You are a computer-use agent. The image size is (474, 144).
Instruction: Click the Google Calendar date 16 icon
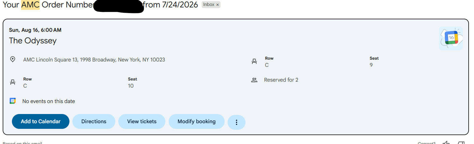(x=451, y=38)
